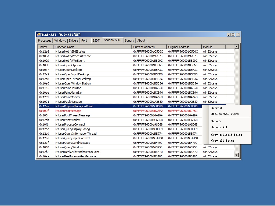Switch to the Processes tab
The width and height of the screenshot is (275, 206).
(45, 41)
